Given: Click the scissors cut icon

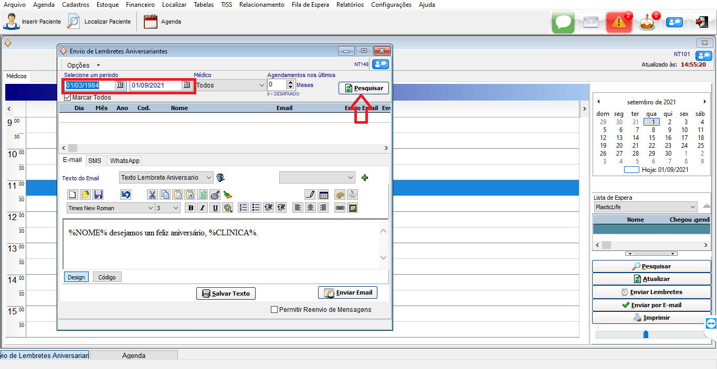Looking at the screenshot, I should [152, 194].
